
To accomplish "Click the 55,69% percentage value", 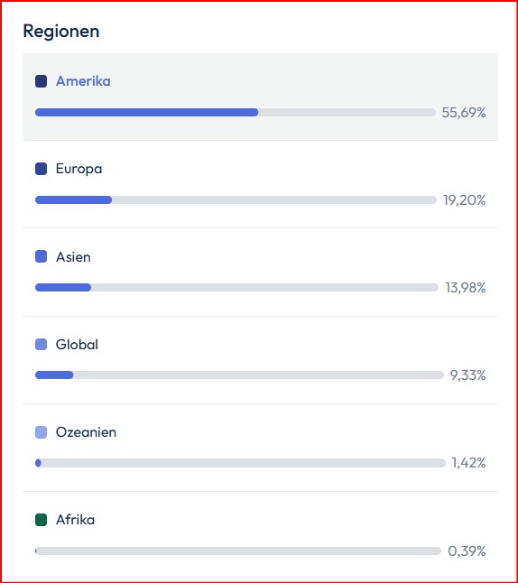I will coord(464,113).
